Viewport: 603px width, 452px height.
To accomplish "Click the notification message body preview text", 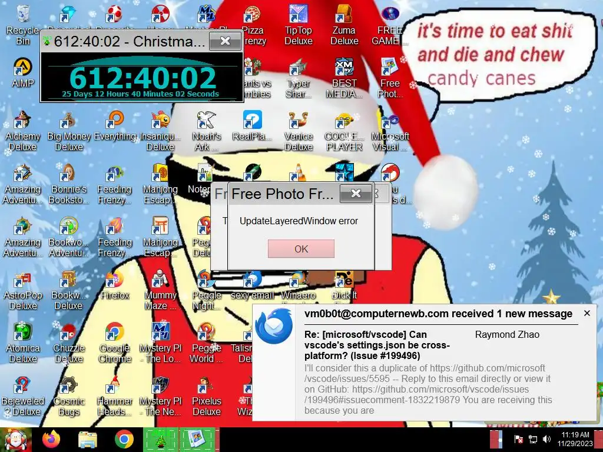I will (x=428, y=389).
